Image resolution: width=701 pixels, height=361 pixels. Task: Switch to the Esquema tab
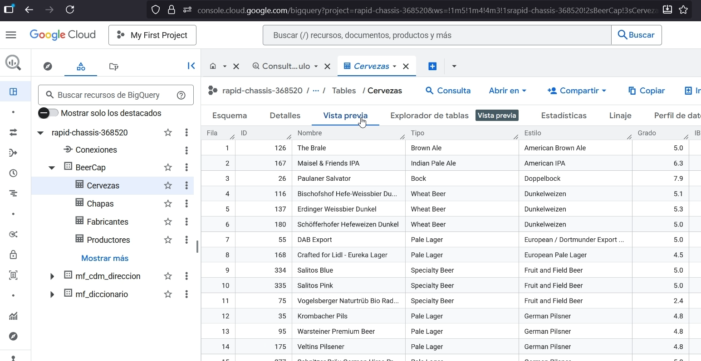coord(229,116)
